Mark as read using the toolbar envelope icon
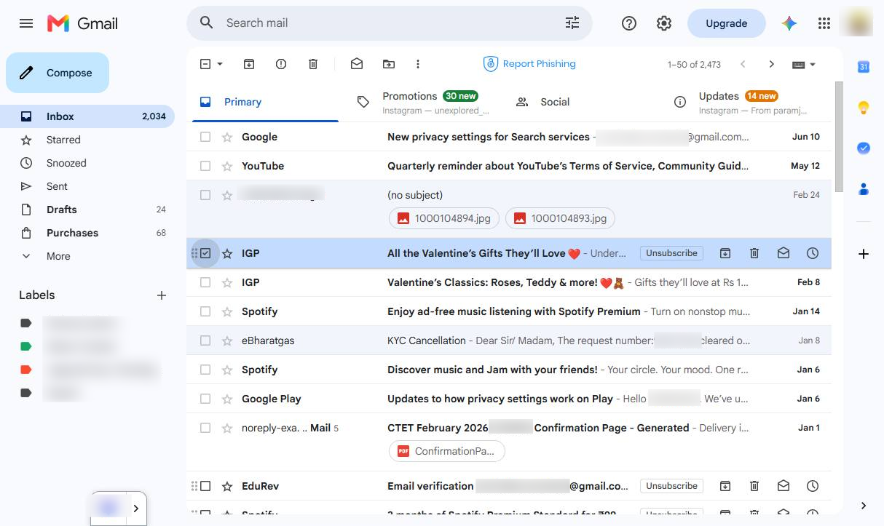 (x=357, y=64)
